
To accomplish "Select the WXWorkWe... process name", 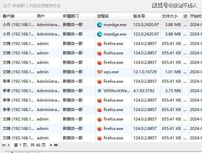I will [x=117, y=91].
